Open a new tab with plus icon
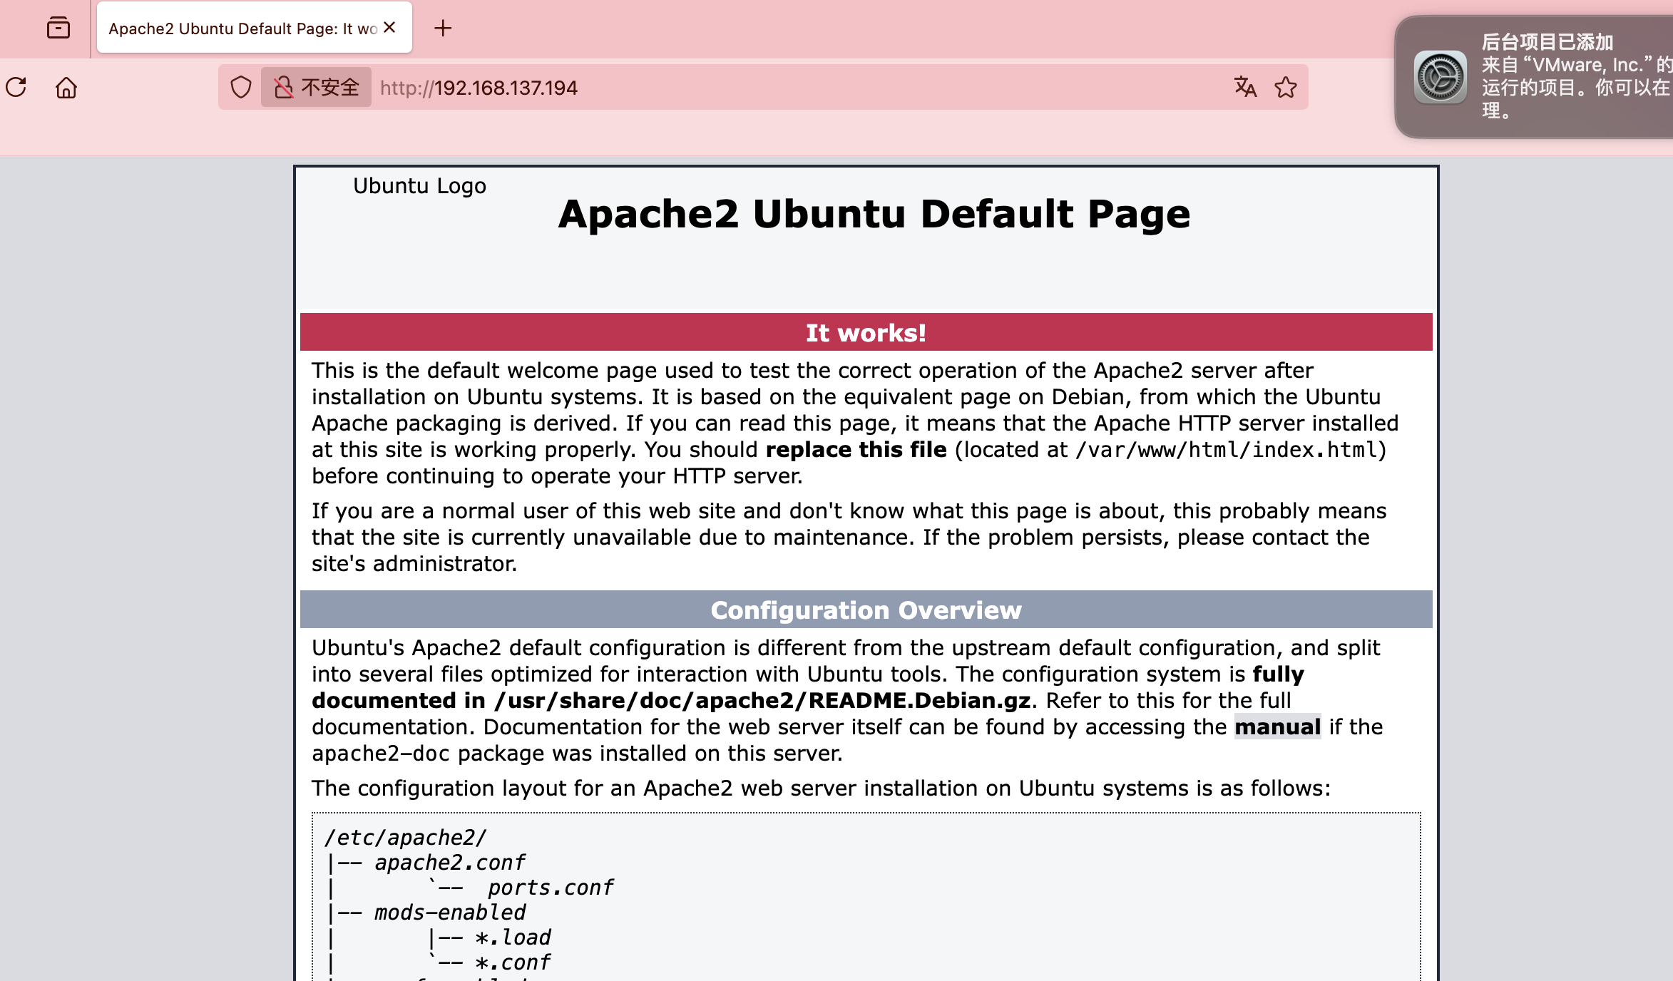This screenshot has height=981, width=1673. point(443,29)
